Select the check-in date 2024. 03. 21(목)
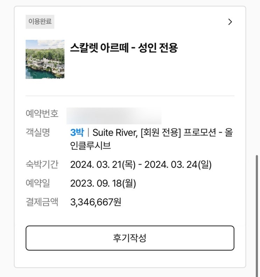The width and height of the screenshot is (260, 277). pos(103,164)
